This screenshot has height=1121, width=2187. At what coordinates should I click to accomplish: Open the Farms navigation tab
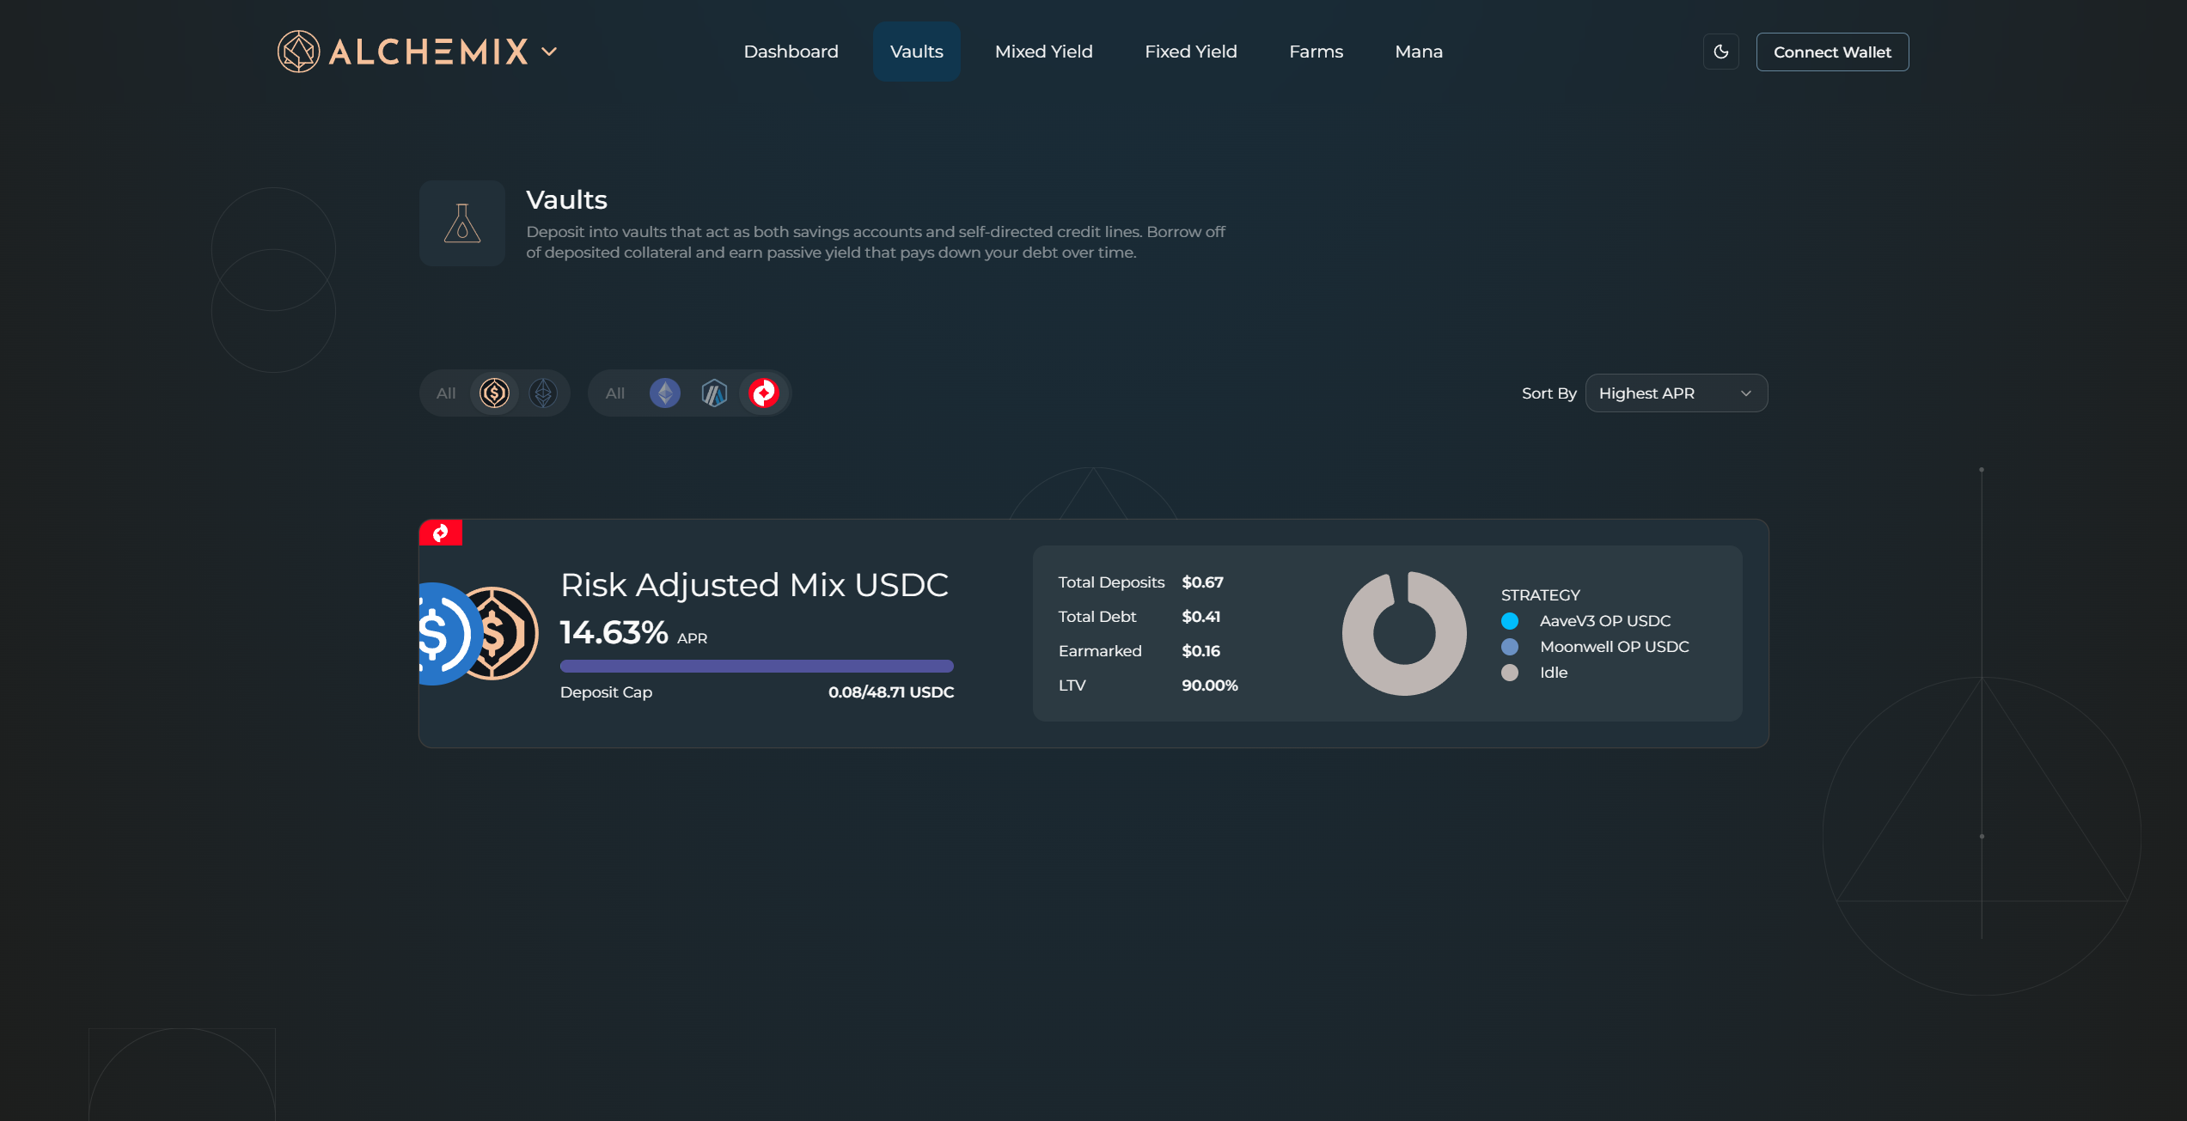1316,52
